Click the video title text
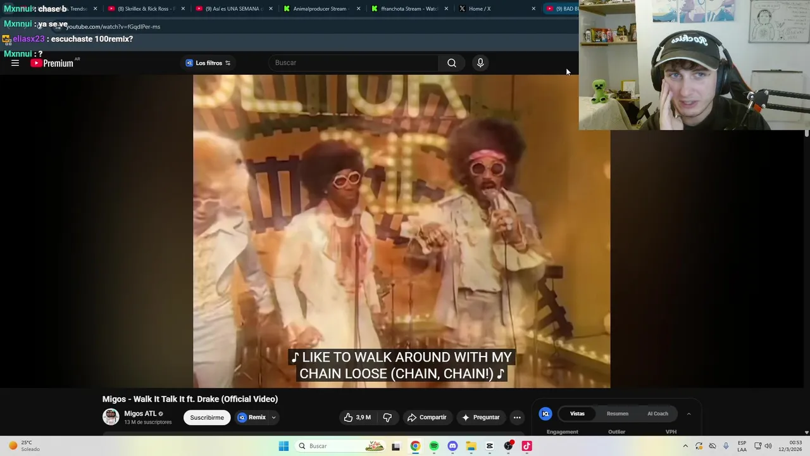Viewport: 810px width, 456px height. point(190,399)
